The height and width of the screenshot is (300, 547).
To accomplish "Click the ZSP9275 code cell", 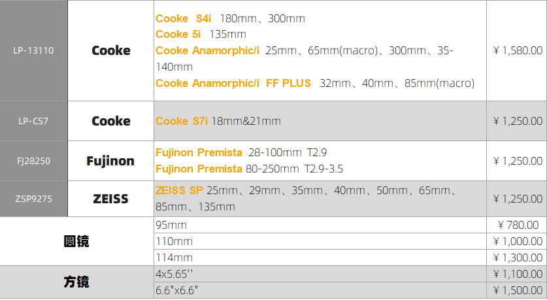I will [x=33, y=199].
